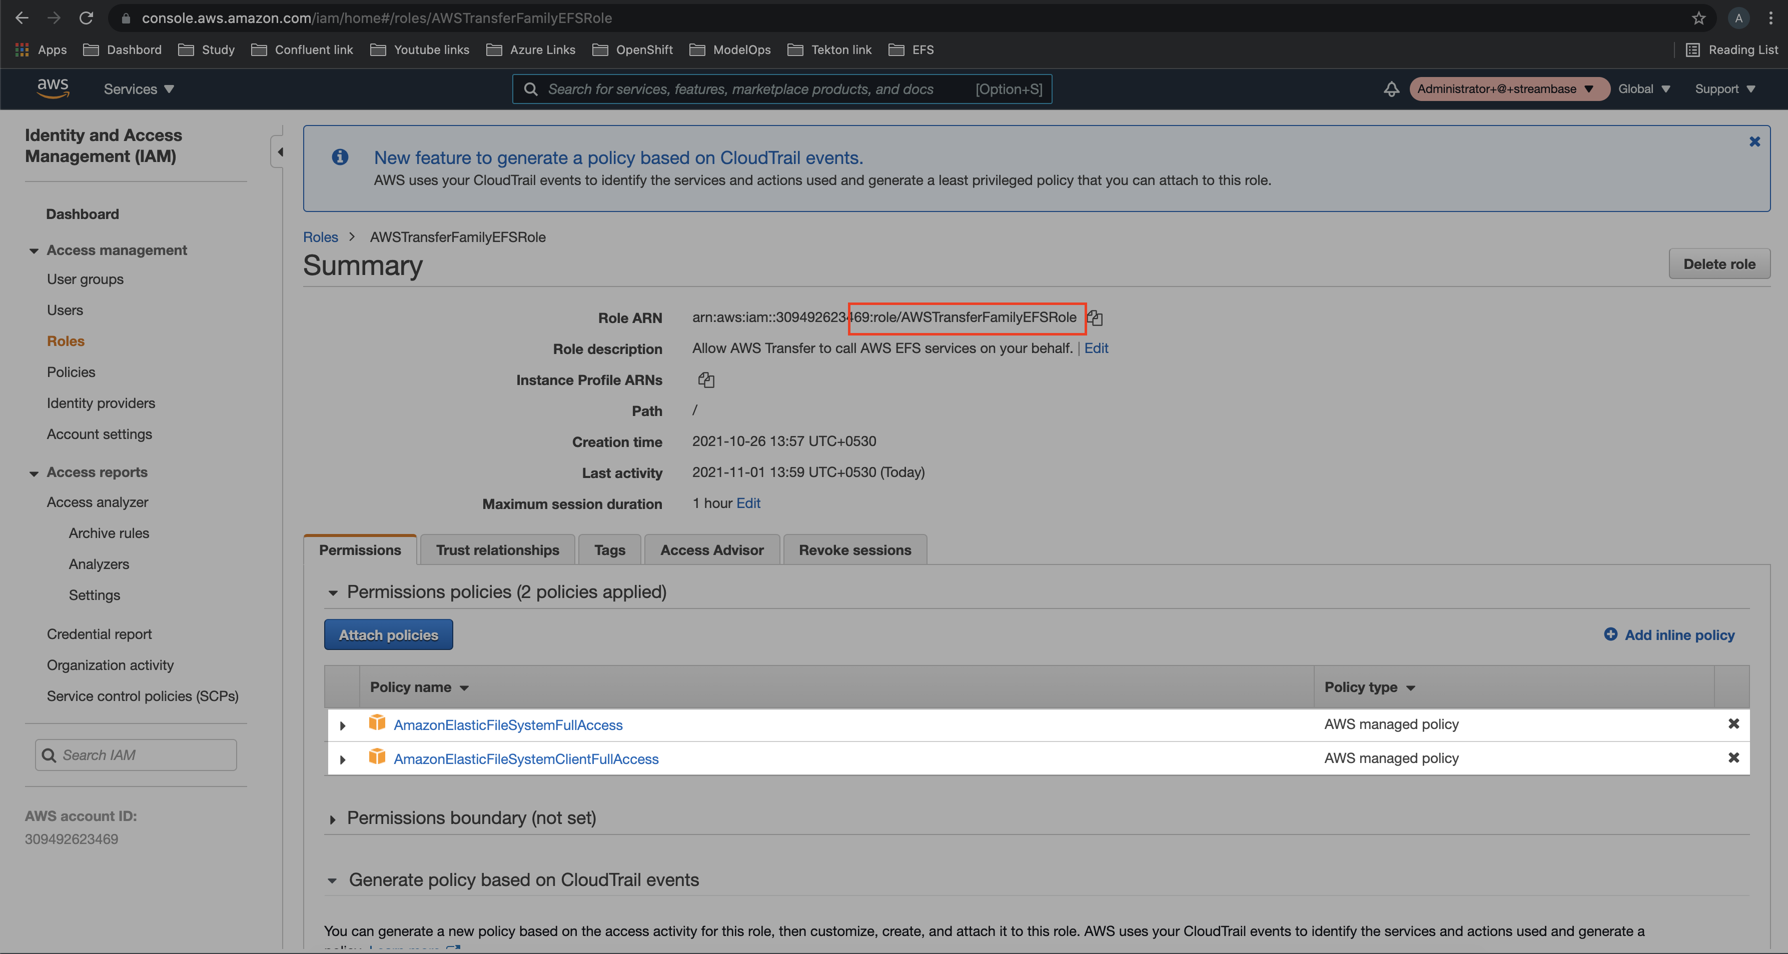Select the Permissions tab

(x=360, y=549)
